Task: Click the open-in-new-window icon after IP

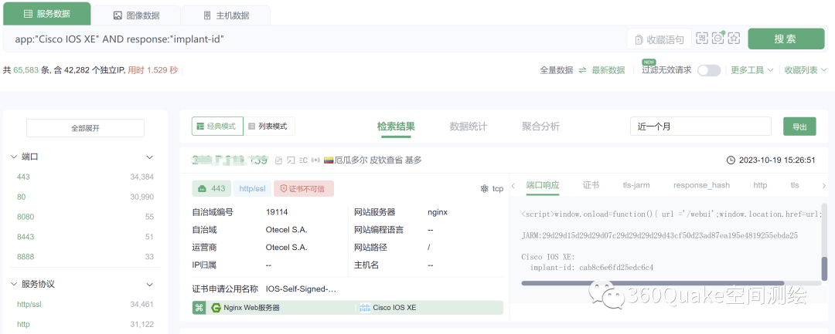Action: point(291,160)
